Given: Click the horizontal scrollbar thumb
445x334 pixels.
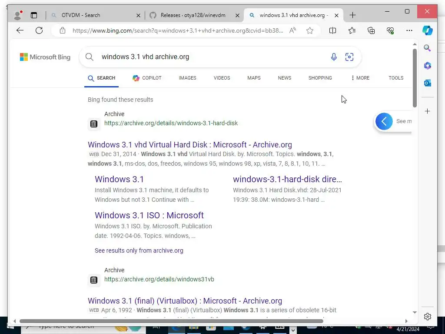Looking at the screenshot, I should [171, 321].
